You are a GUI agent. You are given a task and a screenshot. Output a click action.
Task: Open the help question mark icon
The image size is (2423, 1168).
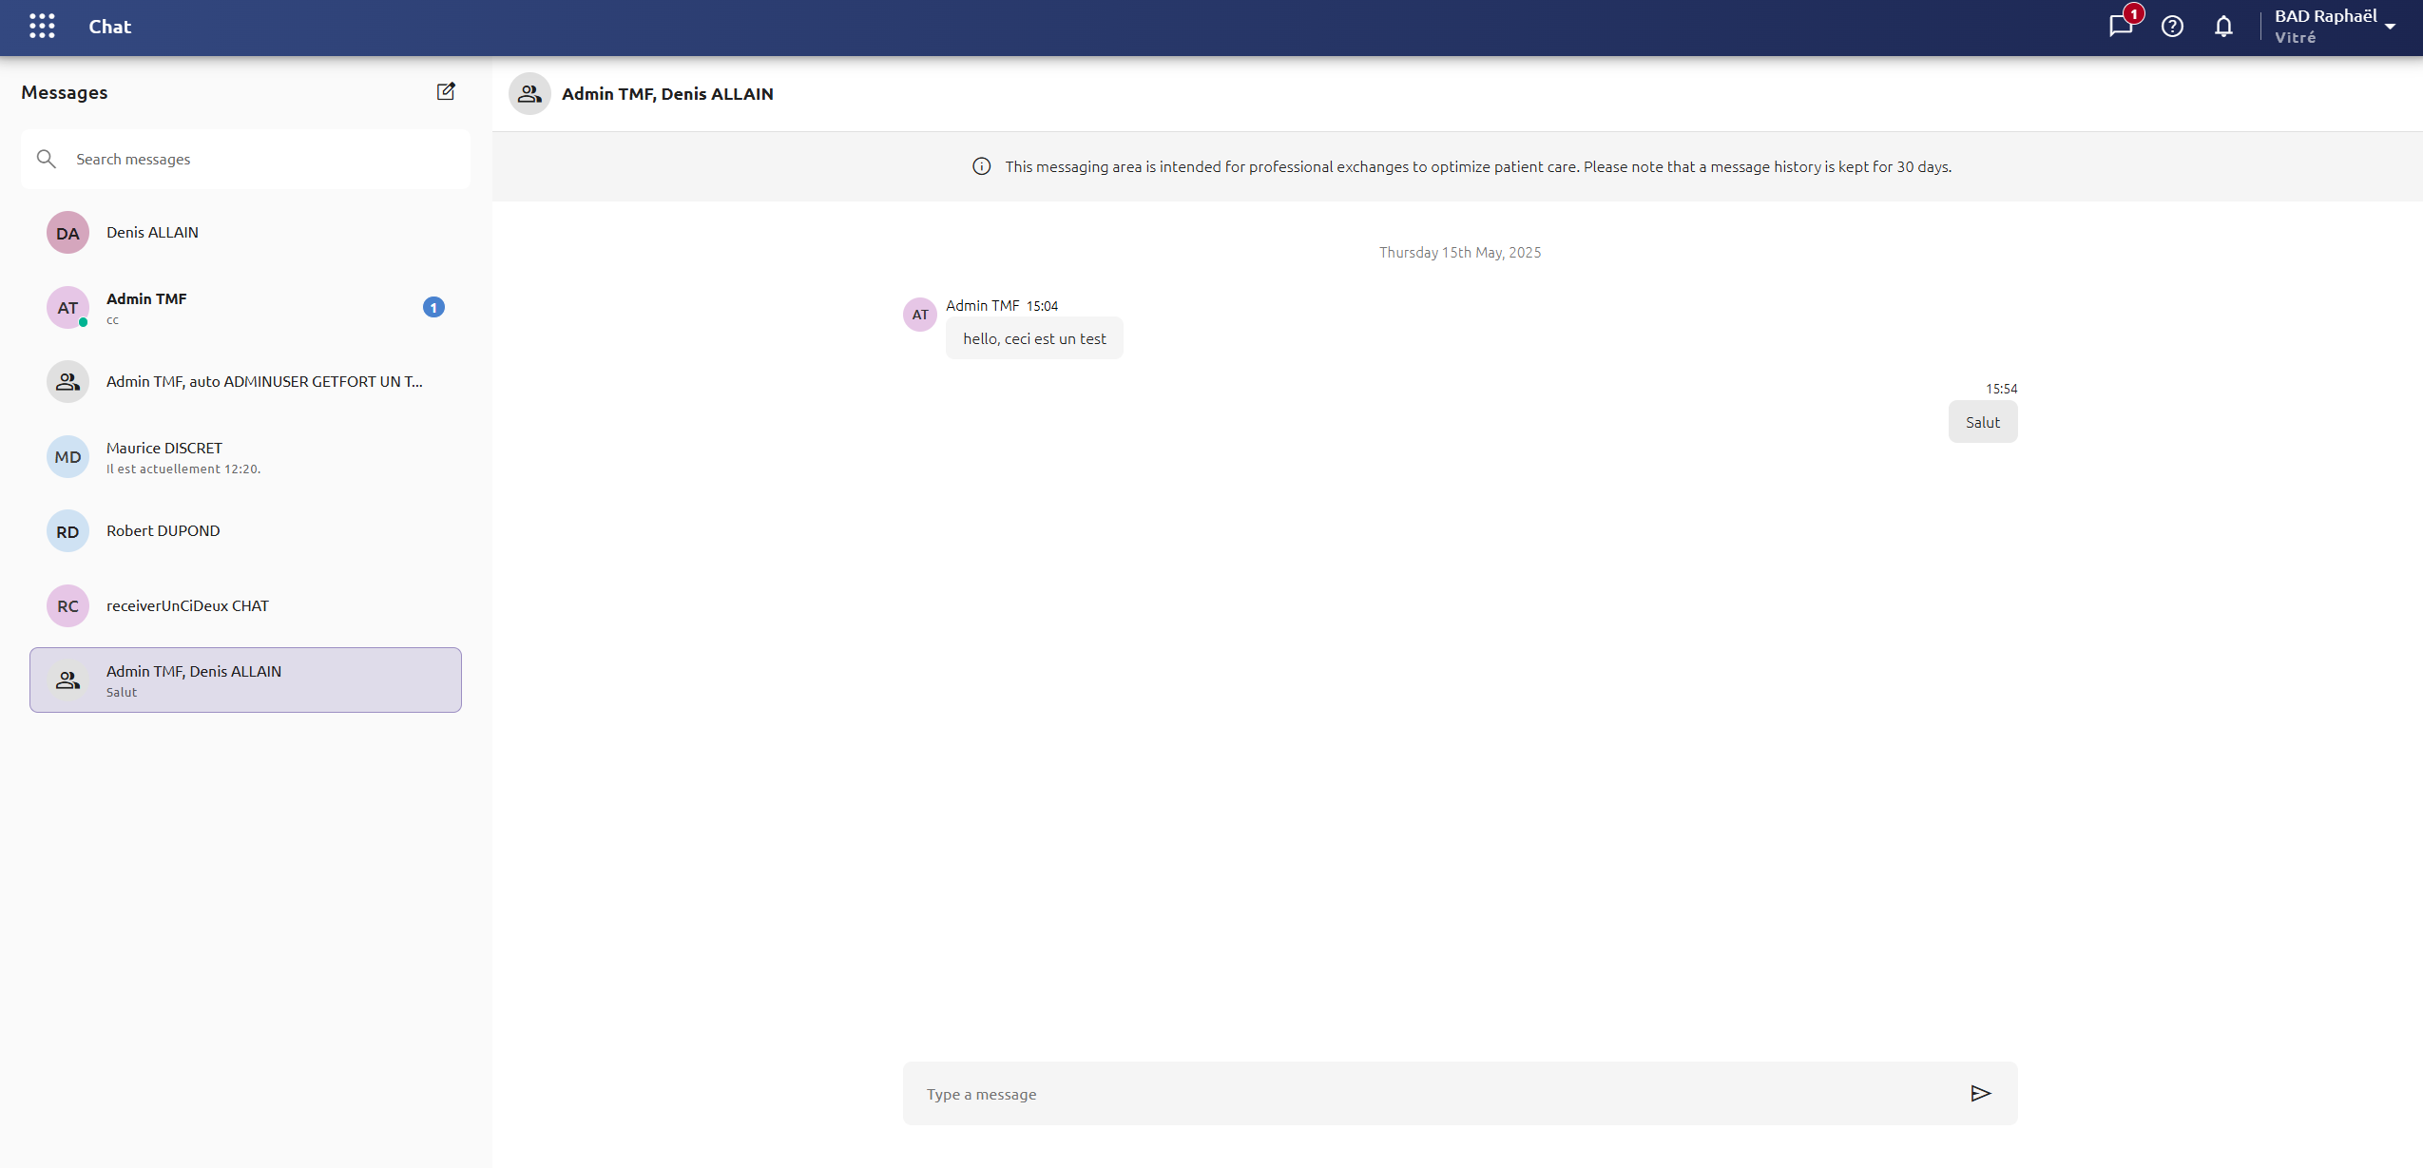(x=2172, y=27)
